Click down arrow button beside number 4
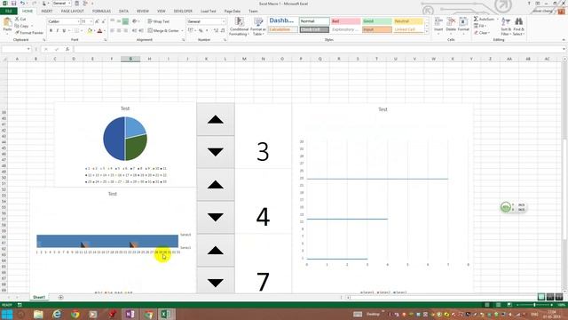 click(x=216, y=217)
